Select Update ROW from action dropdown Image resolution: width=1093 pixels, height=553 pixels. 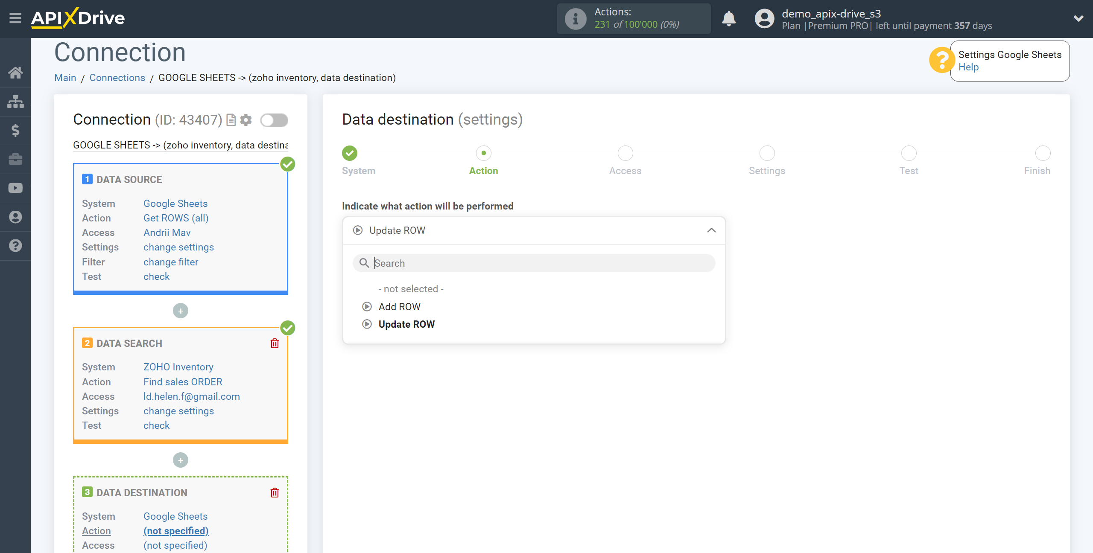pos(406,324)
